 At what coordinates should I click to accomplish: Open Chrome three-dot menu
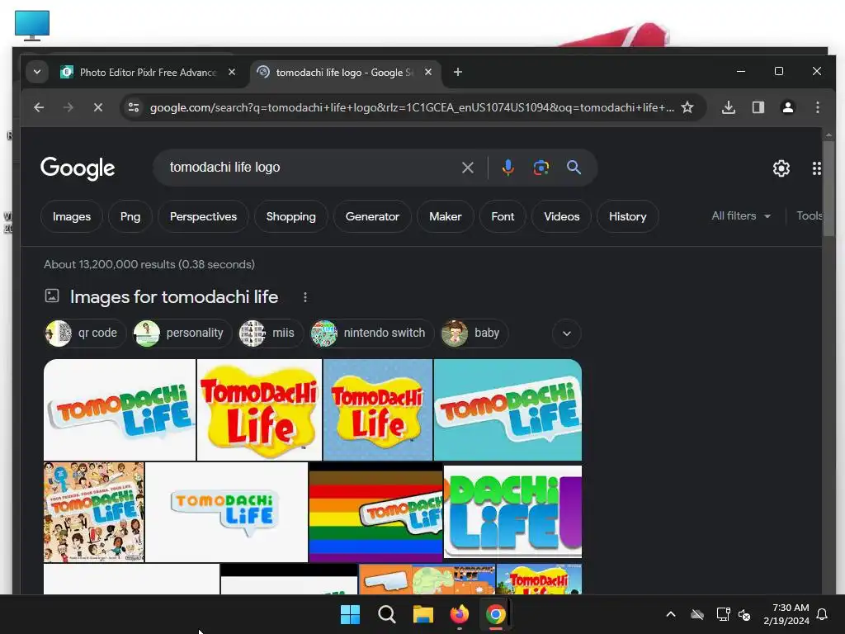point(818,107)
